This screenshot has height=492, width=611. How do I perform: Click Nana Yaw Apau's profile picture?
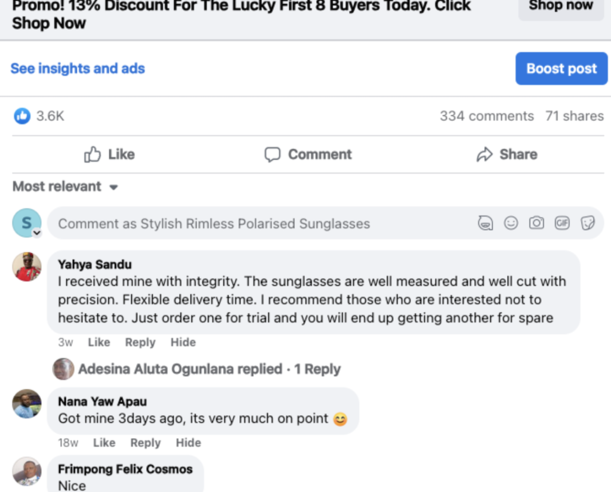click(27, 404)
